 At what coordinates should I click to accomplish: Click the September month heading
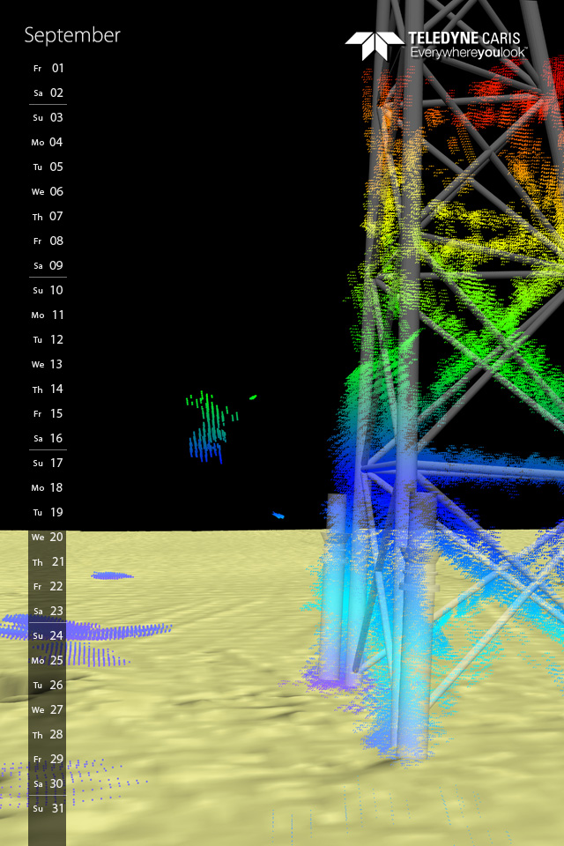(72, 35)
